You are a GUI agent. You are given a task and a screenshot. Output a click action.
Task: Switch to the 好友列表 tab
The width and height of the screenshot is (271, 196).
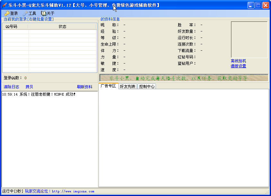click(x=127, y=86)
